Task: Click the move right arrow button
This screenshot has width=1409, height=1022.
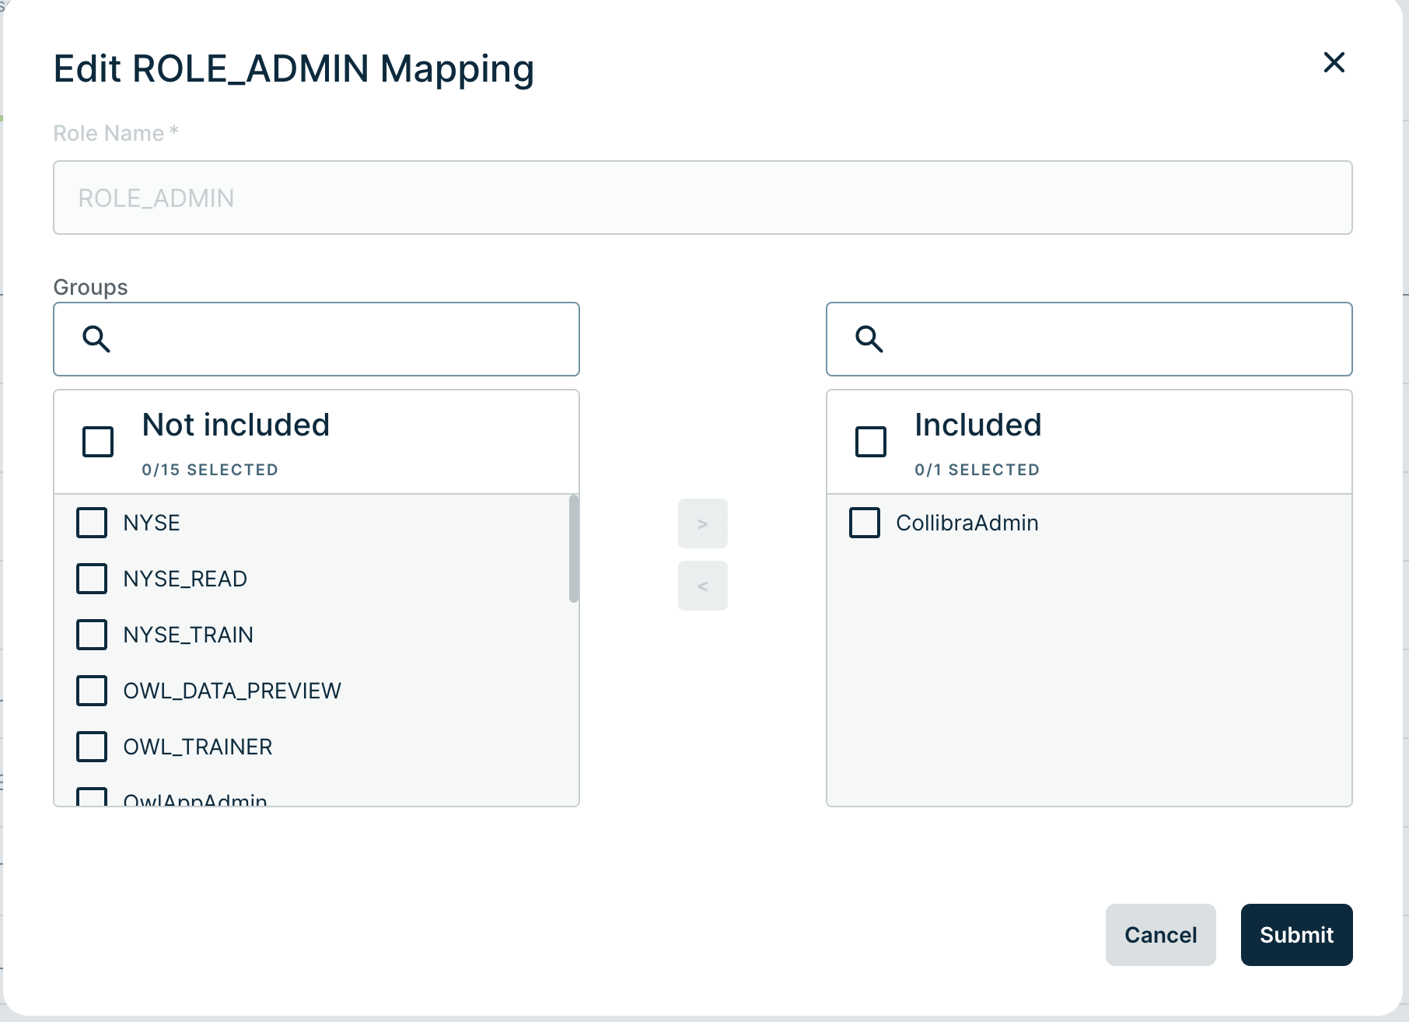Action: 702,523
